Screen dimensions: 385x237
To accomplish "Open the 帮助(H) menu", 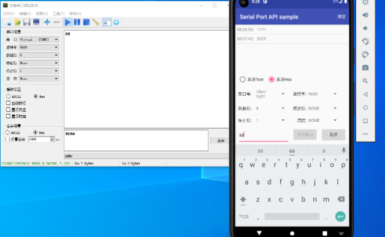I will [75, 13].
